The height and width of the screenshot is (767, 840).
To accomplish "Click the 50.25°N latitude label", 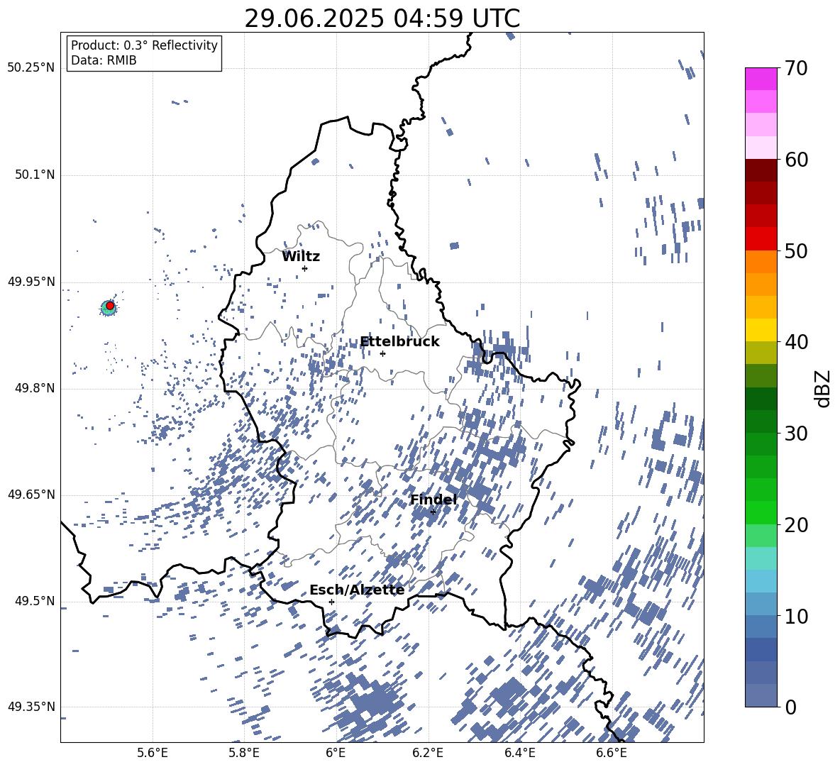I will coord(31,68).
